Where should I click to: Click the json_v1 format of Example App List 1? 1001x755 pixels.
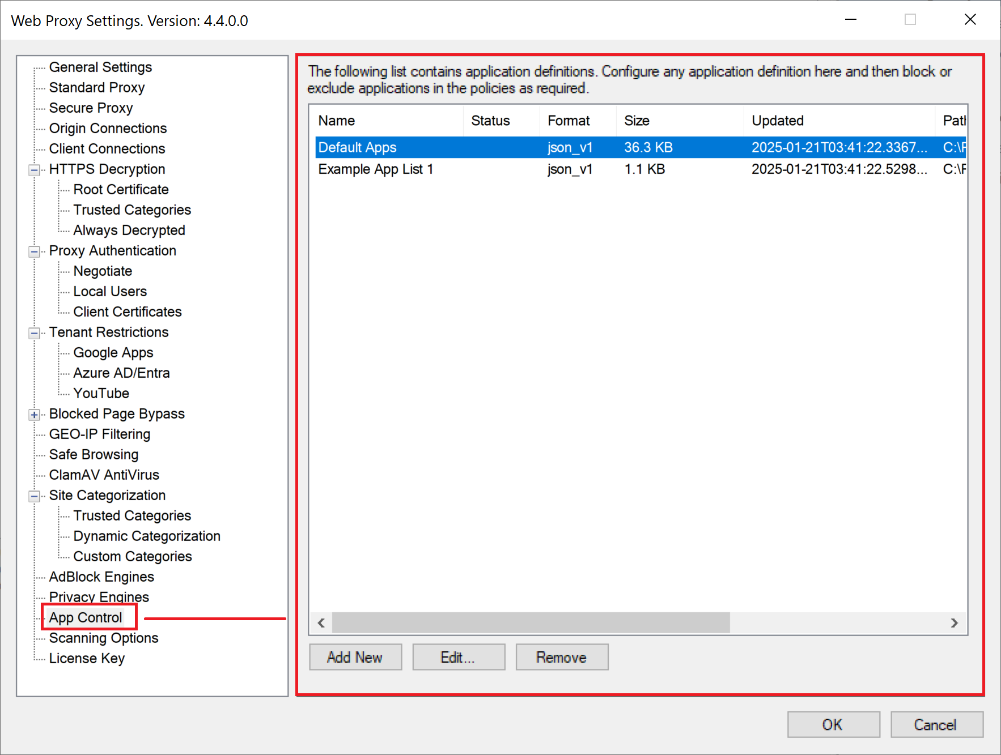(570, 169)
